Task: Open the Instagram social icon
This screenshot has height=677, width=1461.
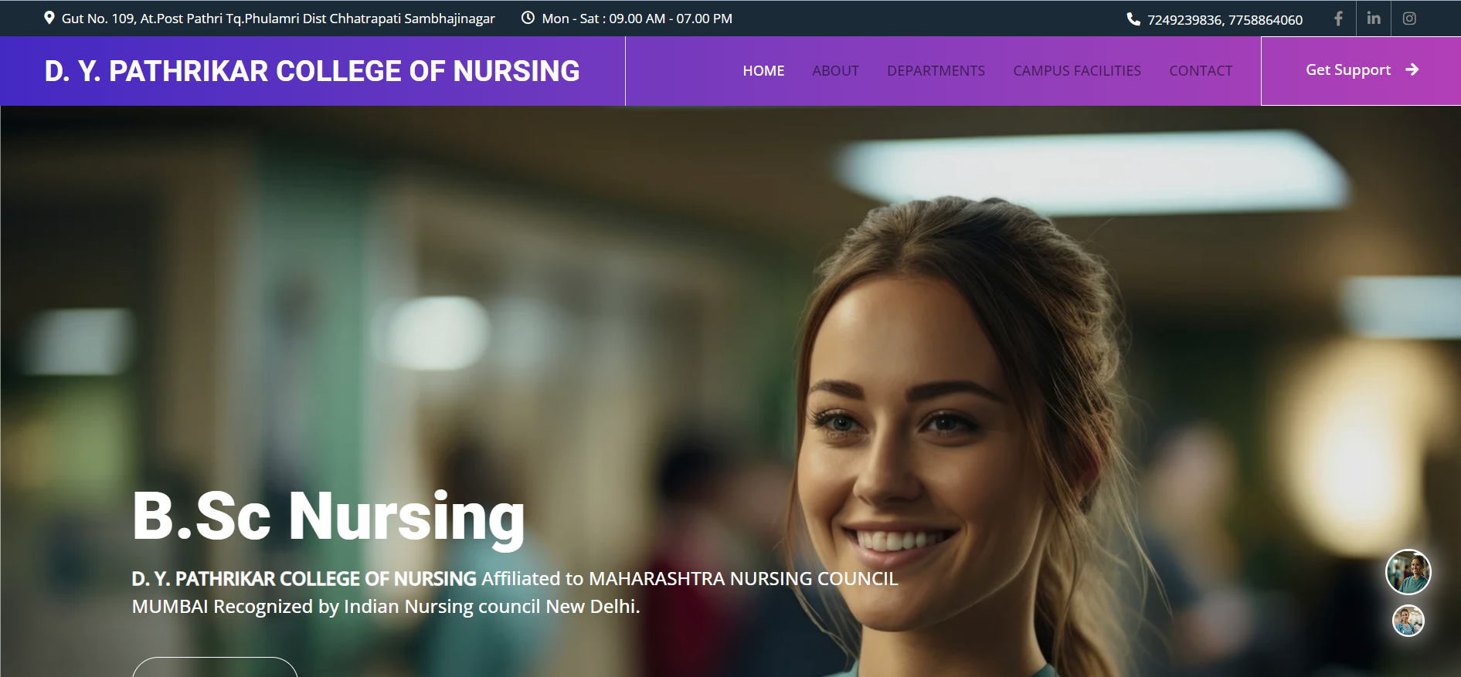Action: 1409,19
